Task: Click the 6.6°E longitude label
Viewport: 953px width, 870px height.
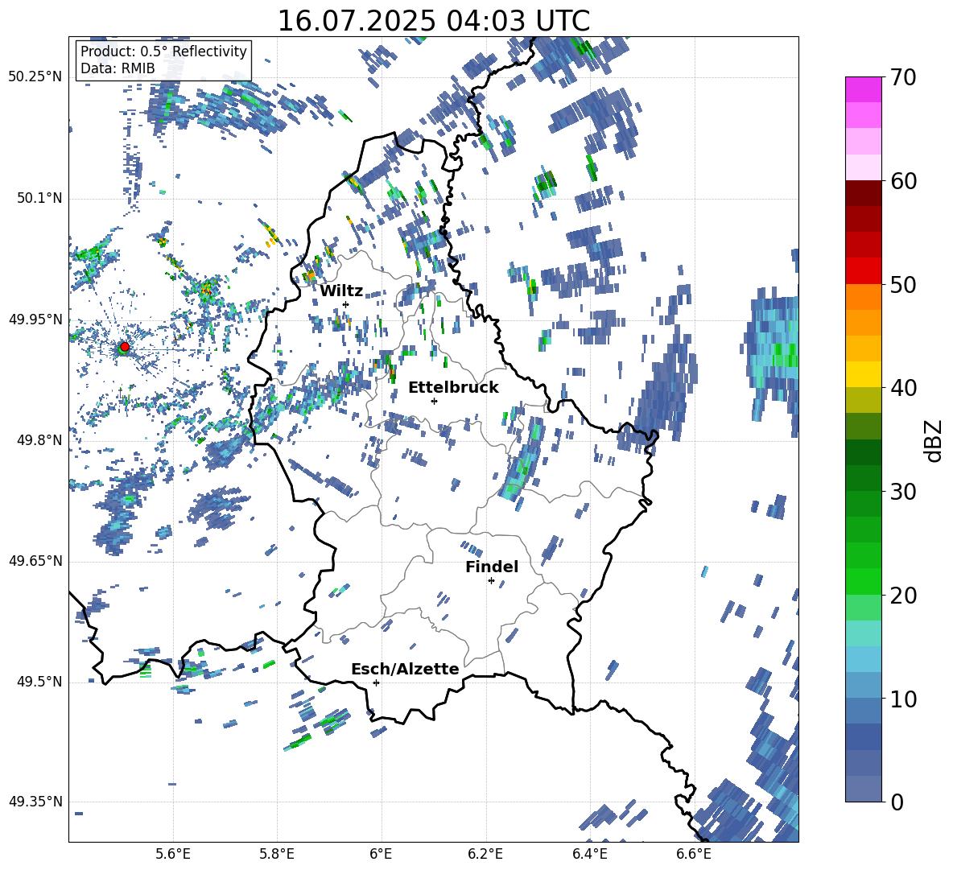Action: (694, 854)
